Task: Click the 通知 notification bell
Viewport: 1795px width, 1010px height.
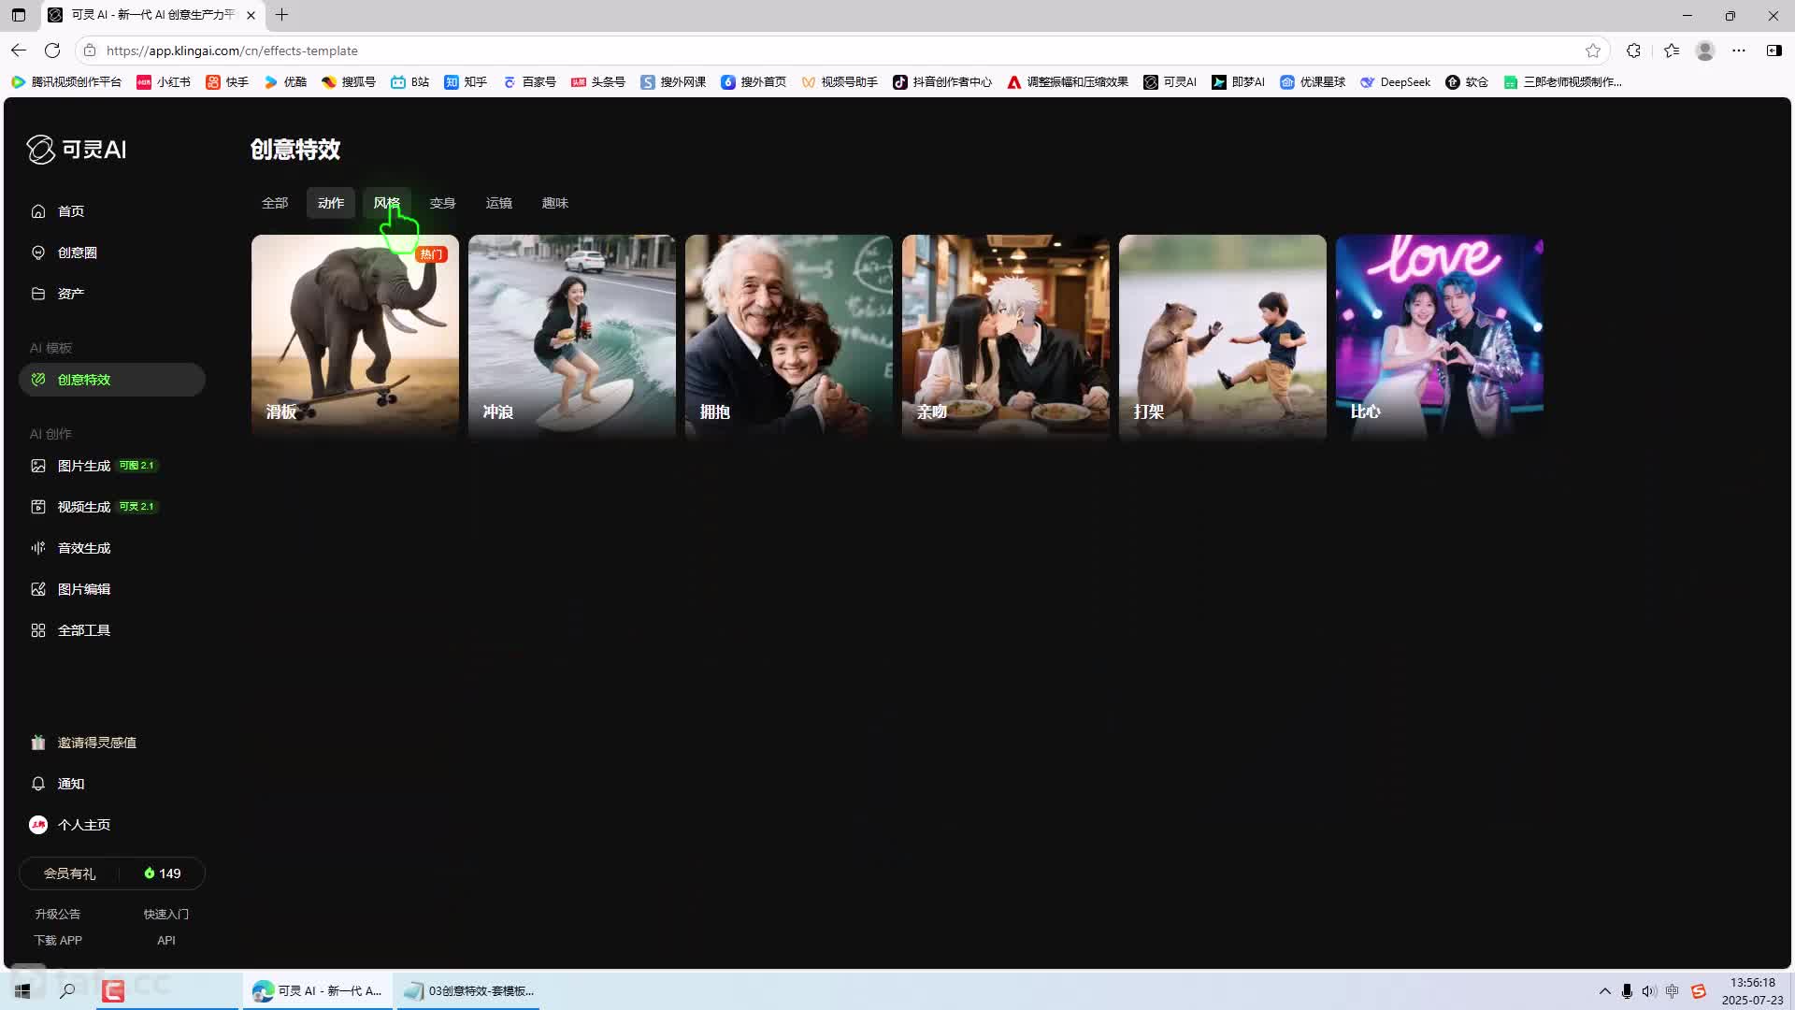Action: click(38, 784)
